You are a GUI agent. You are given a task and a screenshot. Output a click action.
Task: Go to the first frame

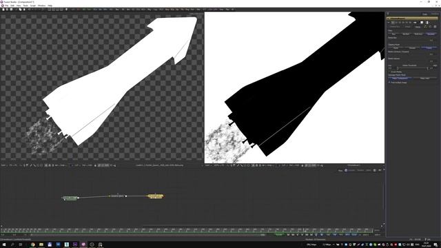[288, 235]
